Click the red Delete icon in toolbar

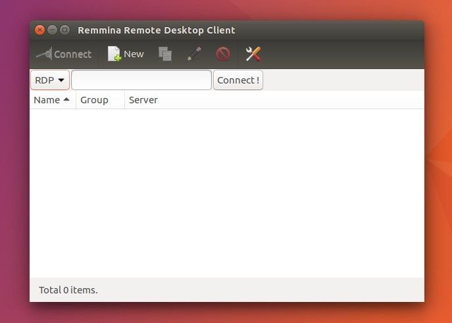223,54
